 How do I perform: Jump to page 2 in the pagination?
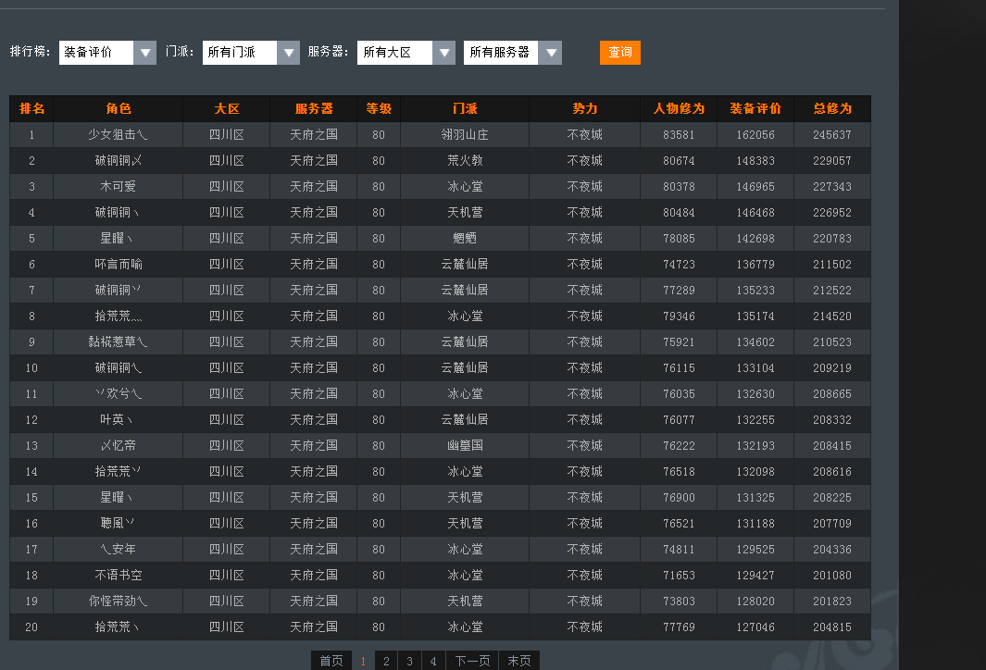click(x=386, y=661)
